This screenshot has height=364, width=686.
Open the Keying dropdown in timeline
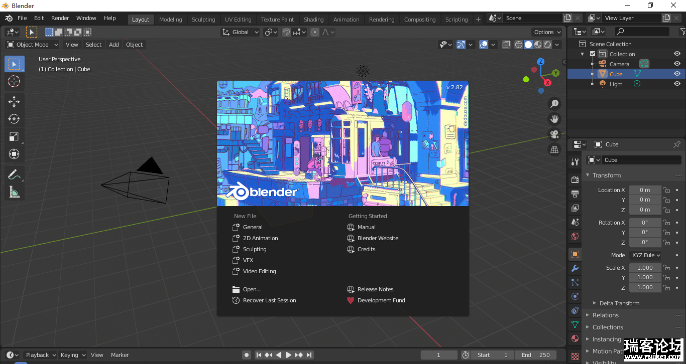(x=73, y=355)
